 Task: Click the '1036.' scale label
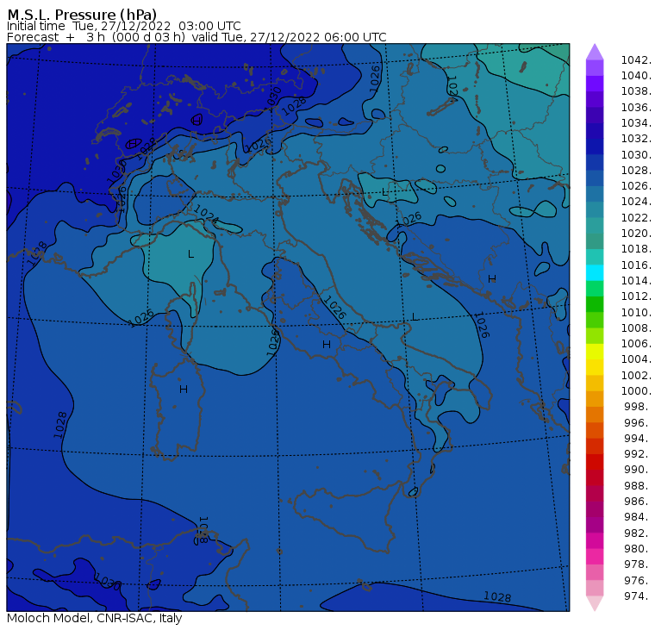point(636,108)
